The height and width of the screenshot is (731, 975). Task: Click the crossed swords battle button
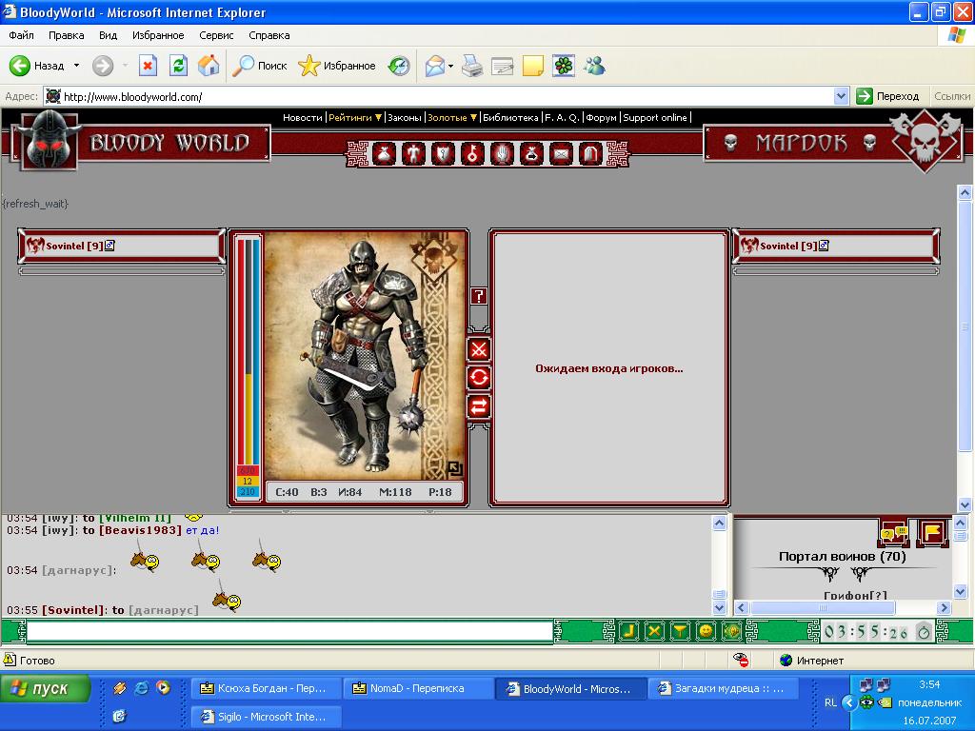click(479, 349)
